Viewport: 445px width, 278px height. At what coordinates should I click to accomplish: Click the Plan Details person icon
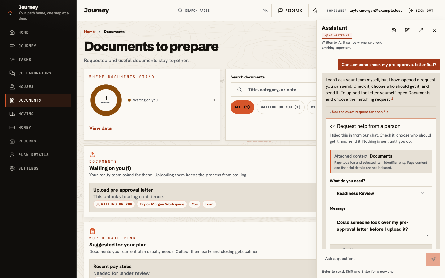12,155
